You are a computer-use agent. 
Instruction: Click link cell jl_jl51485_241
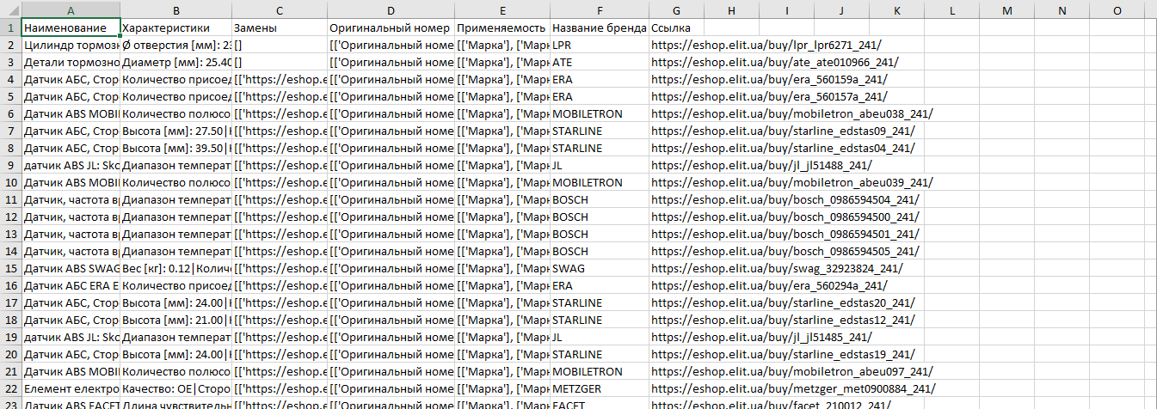(761, 337)
